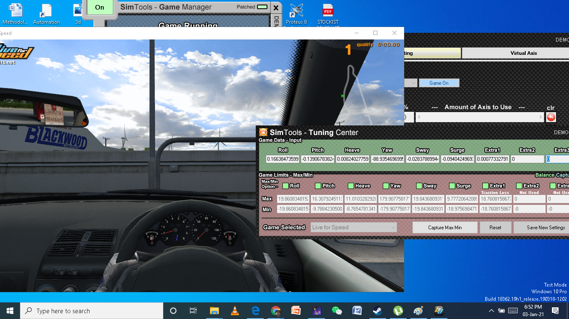This screenshot has height=319, width=569.
Task: Launch VLC media player from taskbar
Action: (x=235, y=311)
